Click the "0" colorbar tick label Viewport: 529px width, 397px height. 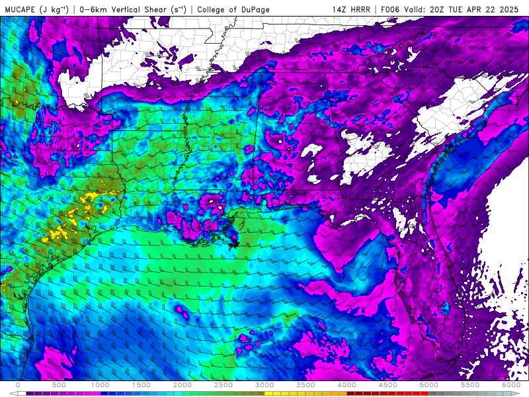coord(18,385)
